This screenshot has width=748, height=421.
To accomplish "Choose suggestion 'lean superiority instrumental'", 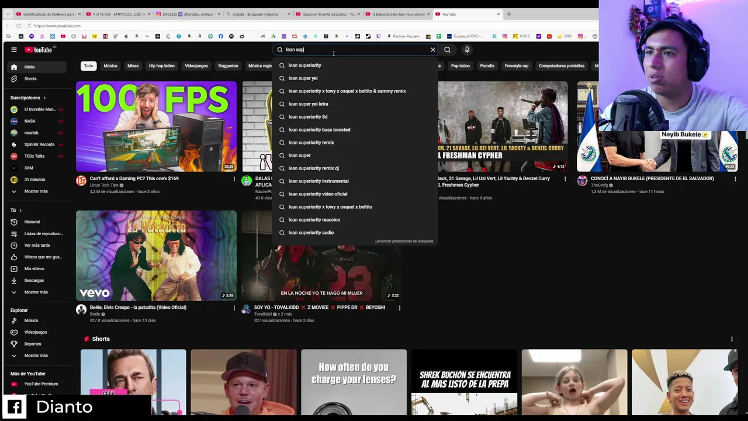I will (355, 181).
